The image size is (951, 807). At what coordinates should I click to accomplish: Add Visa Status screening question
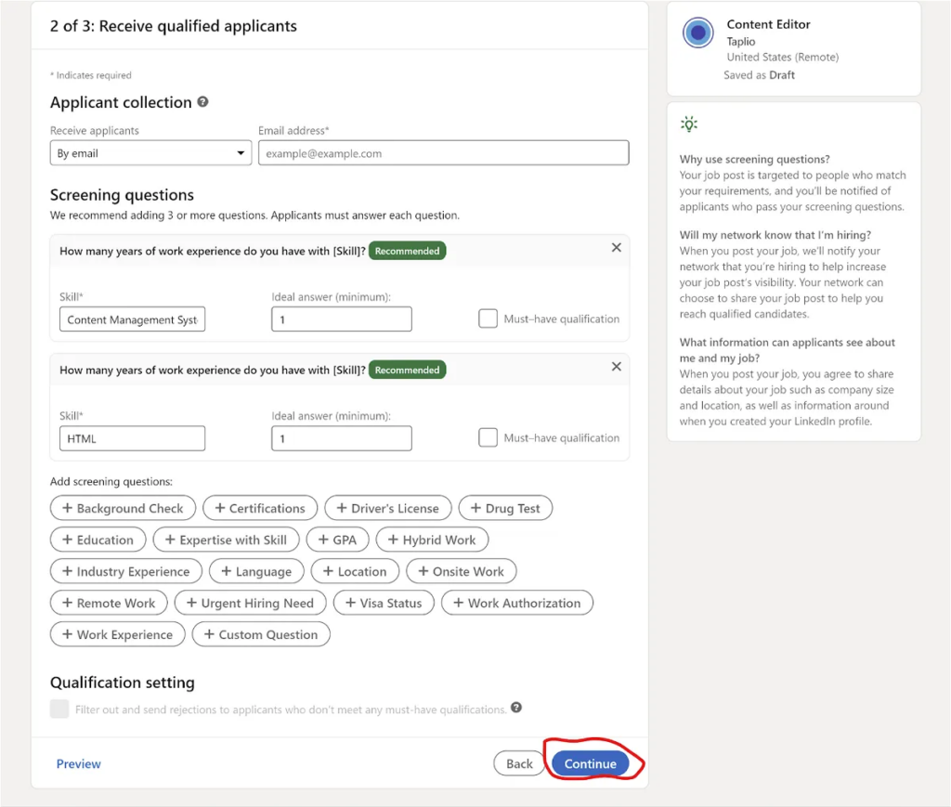tap(384, 603)
